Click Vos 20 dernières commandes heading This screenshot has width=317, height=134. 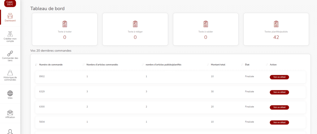[x=51, y=51]
